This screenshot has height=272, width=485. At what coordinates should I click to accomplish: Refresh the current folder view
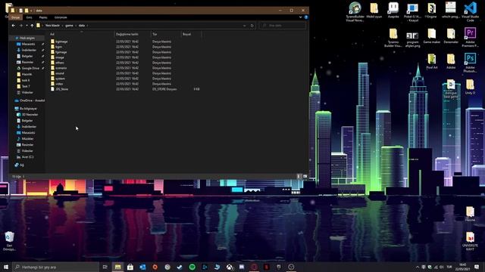click(252, 26)
